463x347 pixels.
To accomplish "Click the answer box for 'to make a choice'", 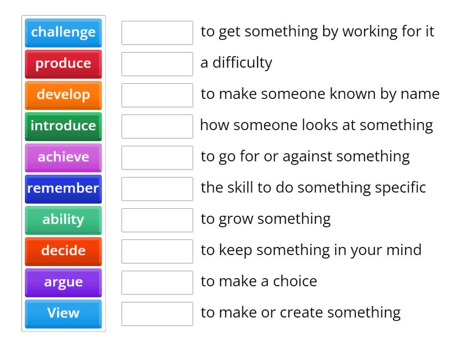I will pos(157,282).
